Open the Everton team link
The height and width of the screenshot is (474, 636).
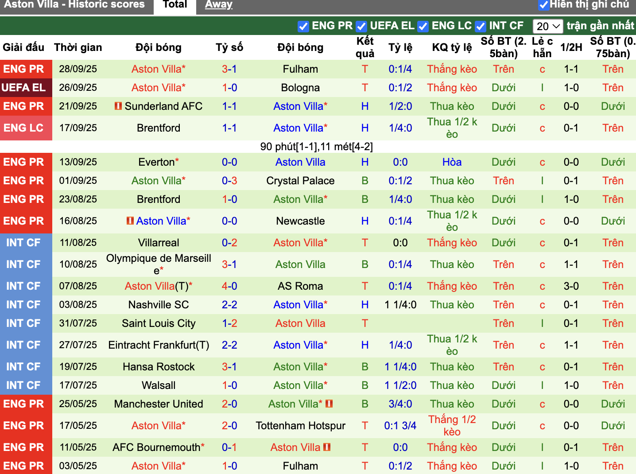(x=156, y=162)
